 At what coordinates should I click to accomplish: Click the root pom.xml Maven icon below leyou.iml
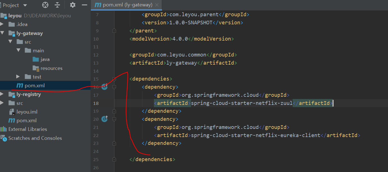pos(11,121)
